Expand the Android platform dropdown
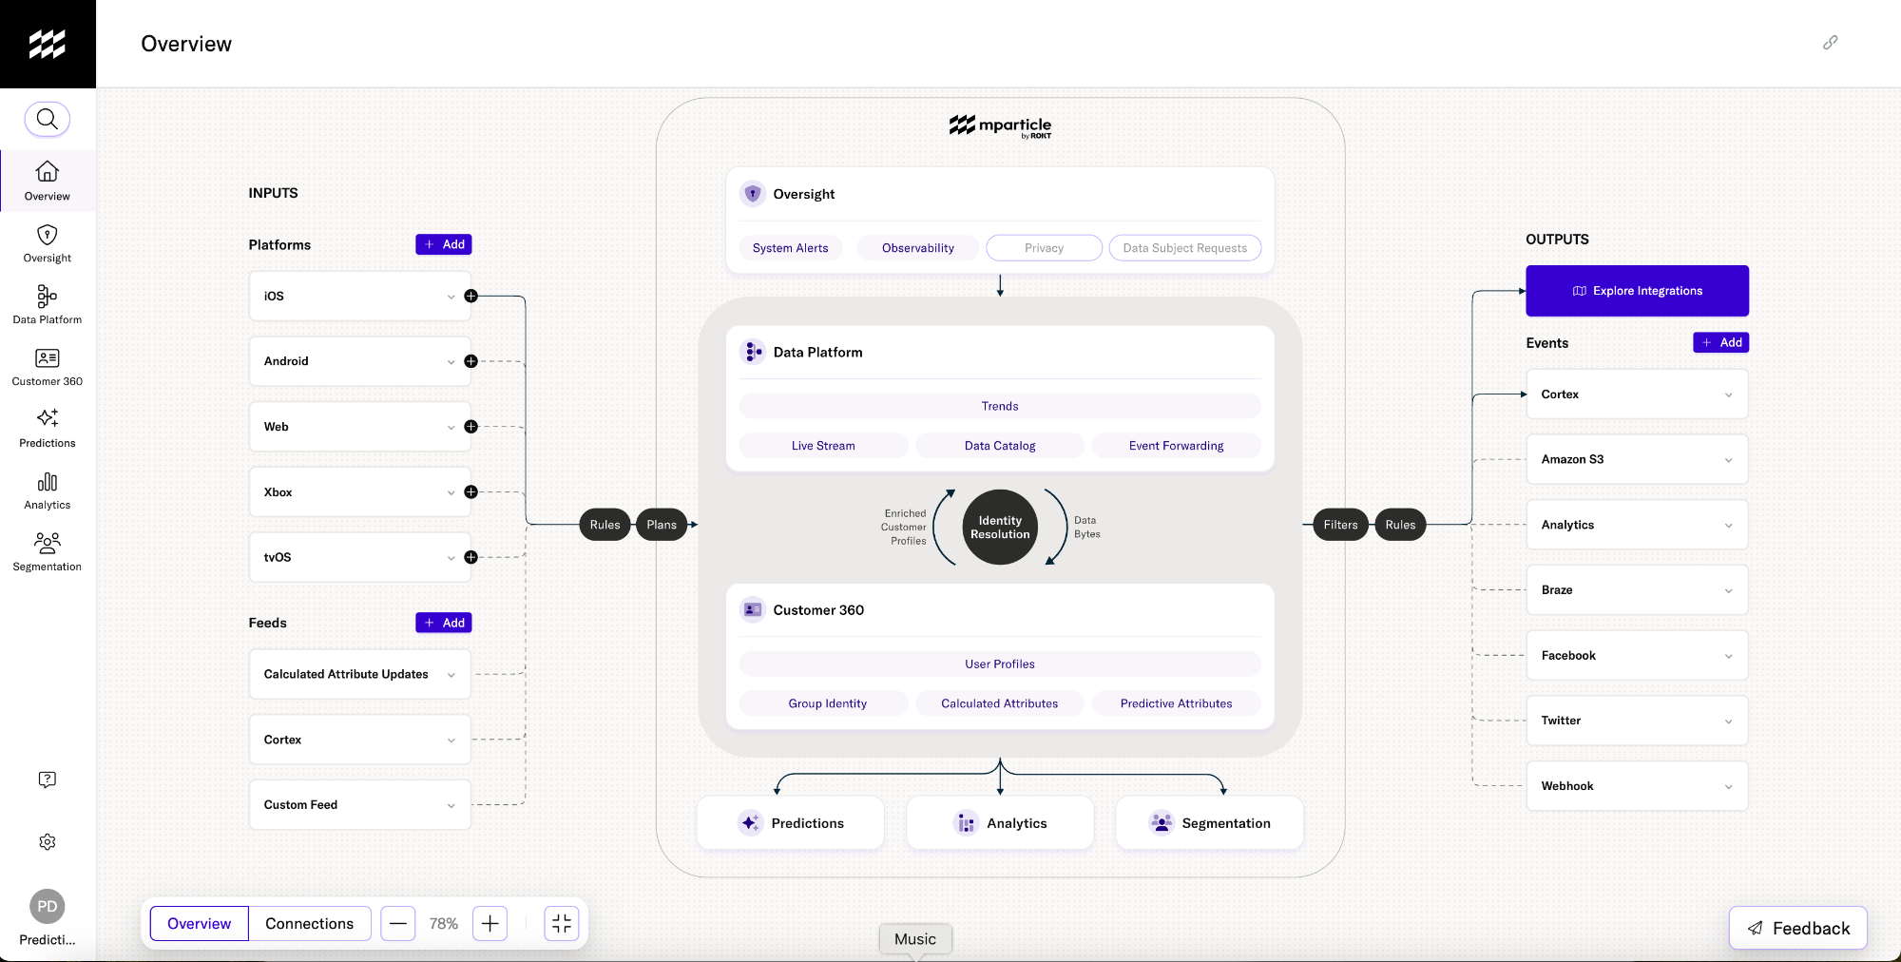This screenshot has height=962, width=1901. click(x=451, y=362)
